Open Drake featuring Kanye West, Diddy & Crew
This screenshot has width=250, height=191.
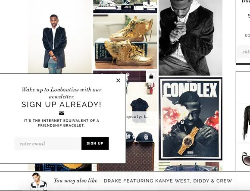[x=168, y=181]
